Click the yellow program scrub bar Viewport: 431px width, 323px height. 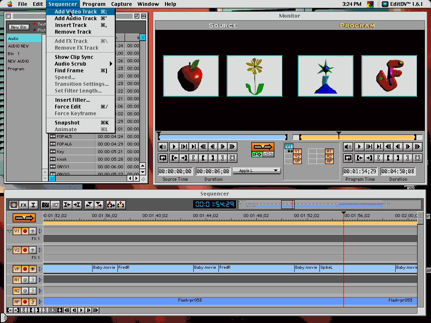[x=358, y=137]
